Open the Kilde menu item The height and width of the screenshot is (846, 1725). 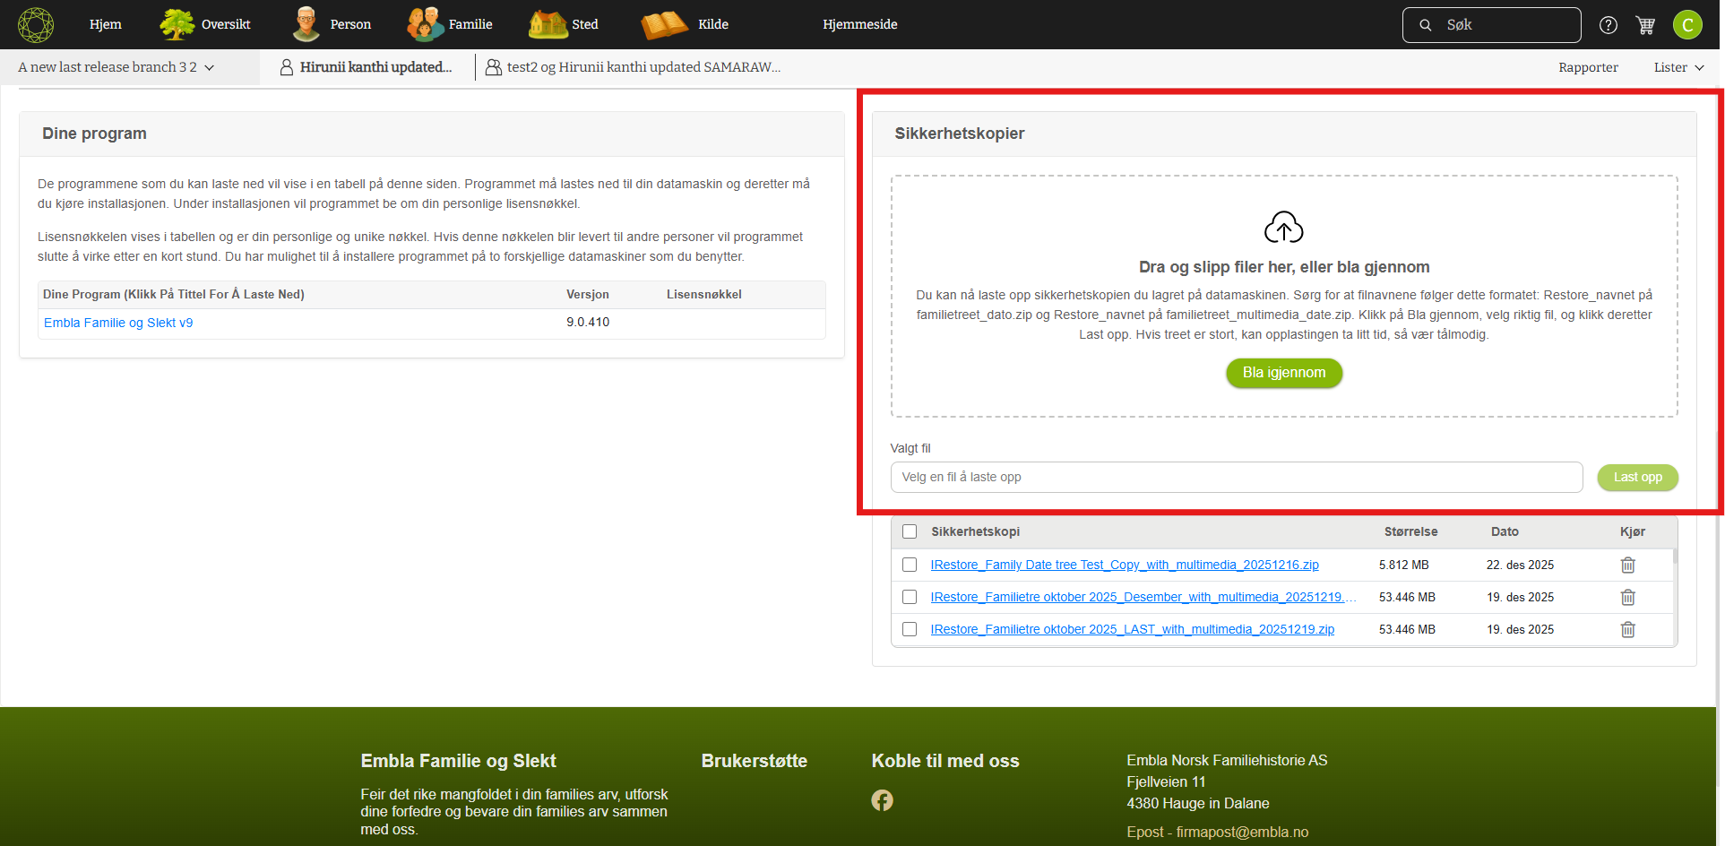point(686,24)
